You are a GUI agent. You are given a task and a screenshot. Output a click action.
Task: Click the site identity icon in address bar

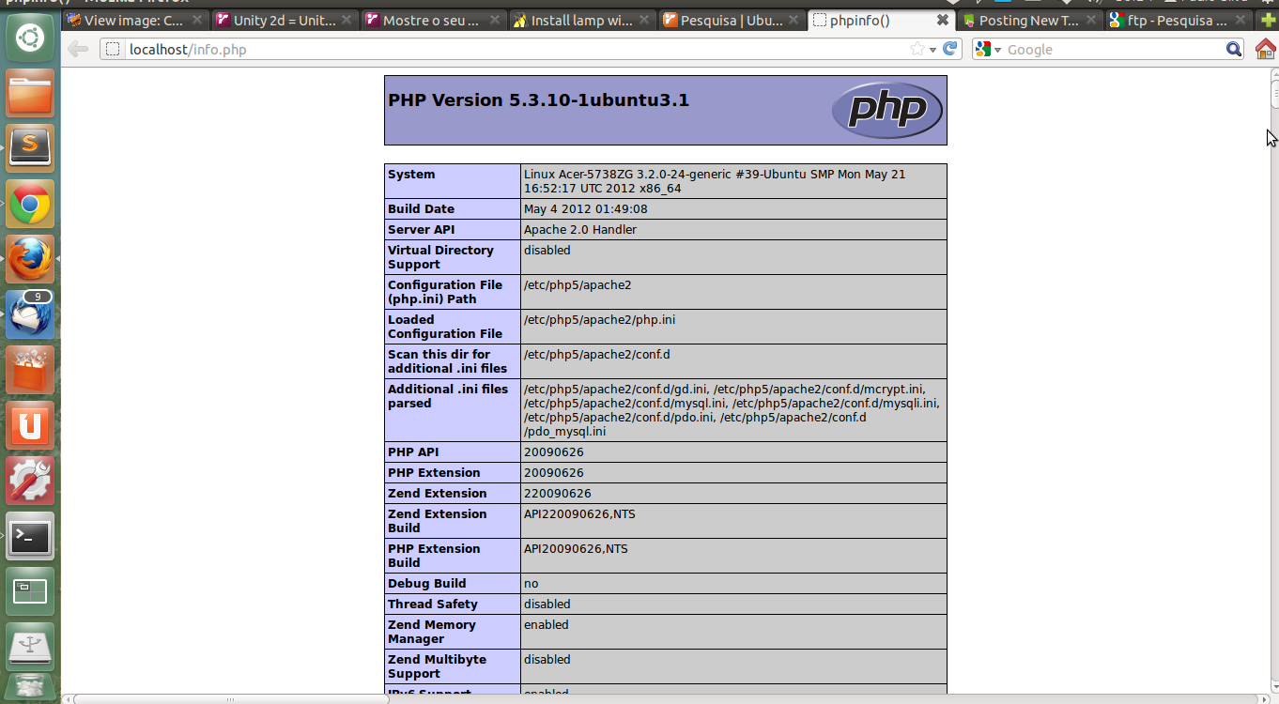click(113, 49)
